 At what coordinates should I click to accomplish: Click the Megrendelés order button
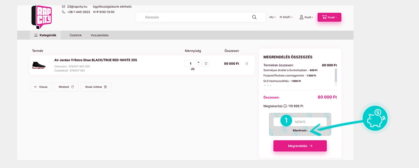point(300,146)
